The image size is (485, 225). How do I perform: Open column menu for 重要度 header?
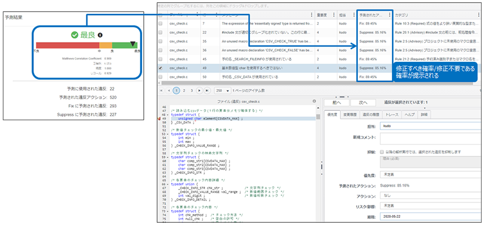click(334, 15)
